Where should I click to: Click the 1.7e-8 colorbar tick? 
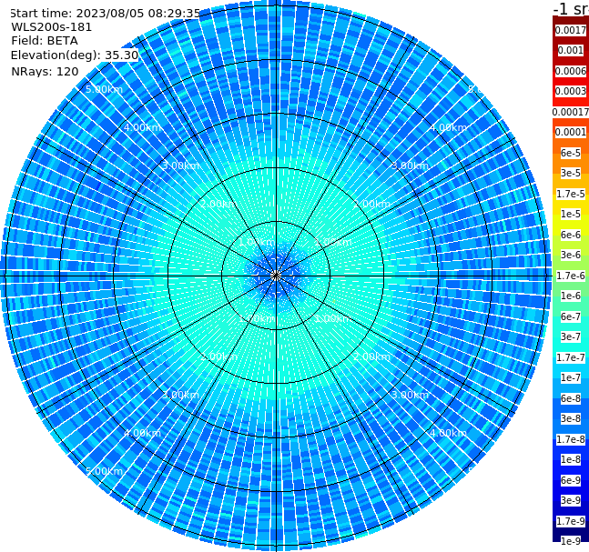(x=571, y=439)
